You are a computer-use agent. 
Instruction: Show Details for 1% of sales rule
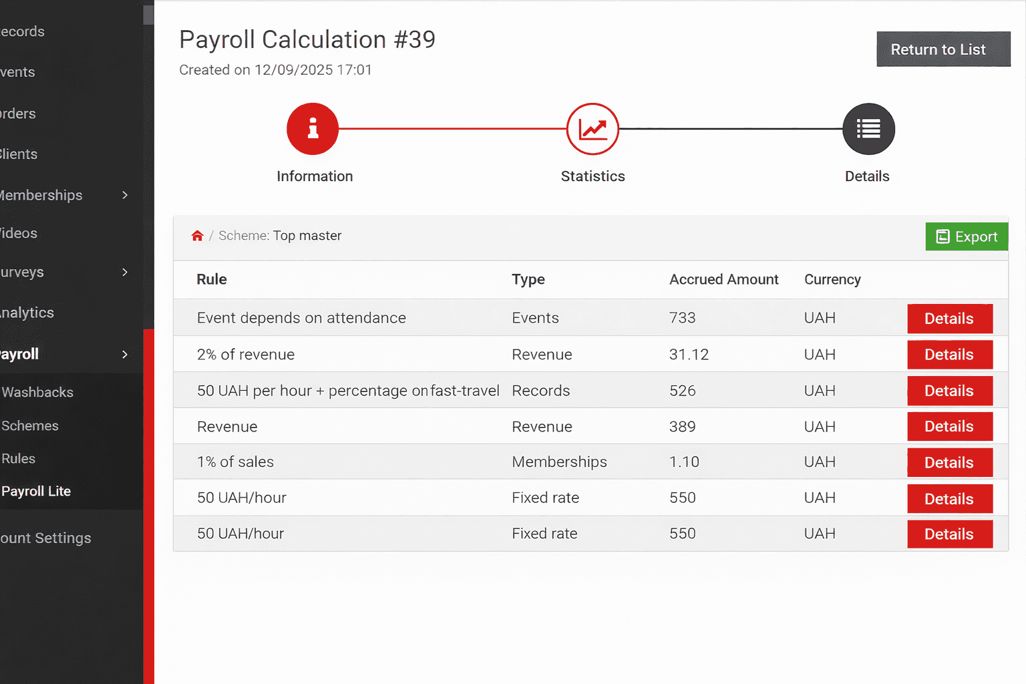point(949,462)
